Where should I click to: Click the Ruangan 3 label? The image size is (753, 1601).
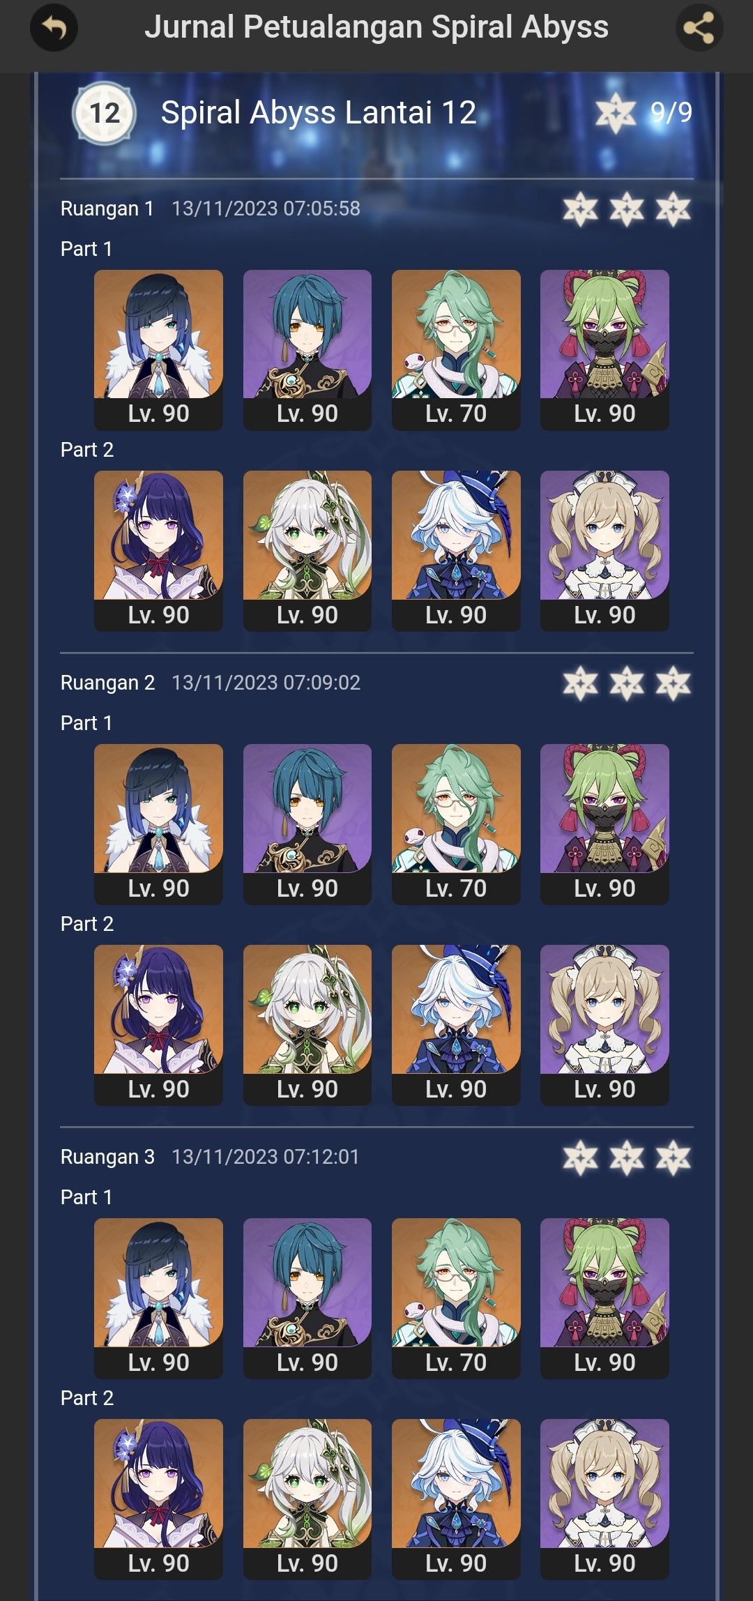(107, 1157)
